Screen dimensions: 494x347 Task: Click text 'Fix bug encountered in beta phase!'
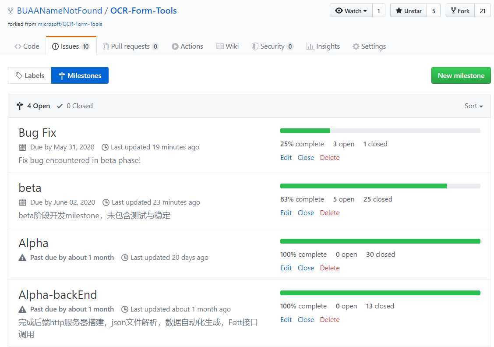point(80,160)
